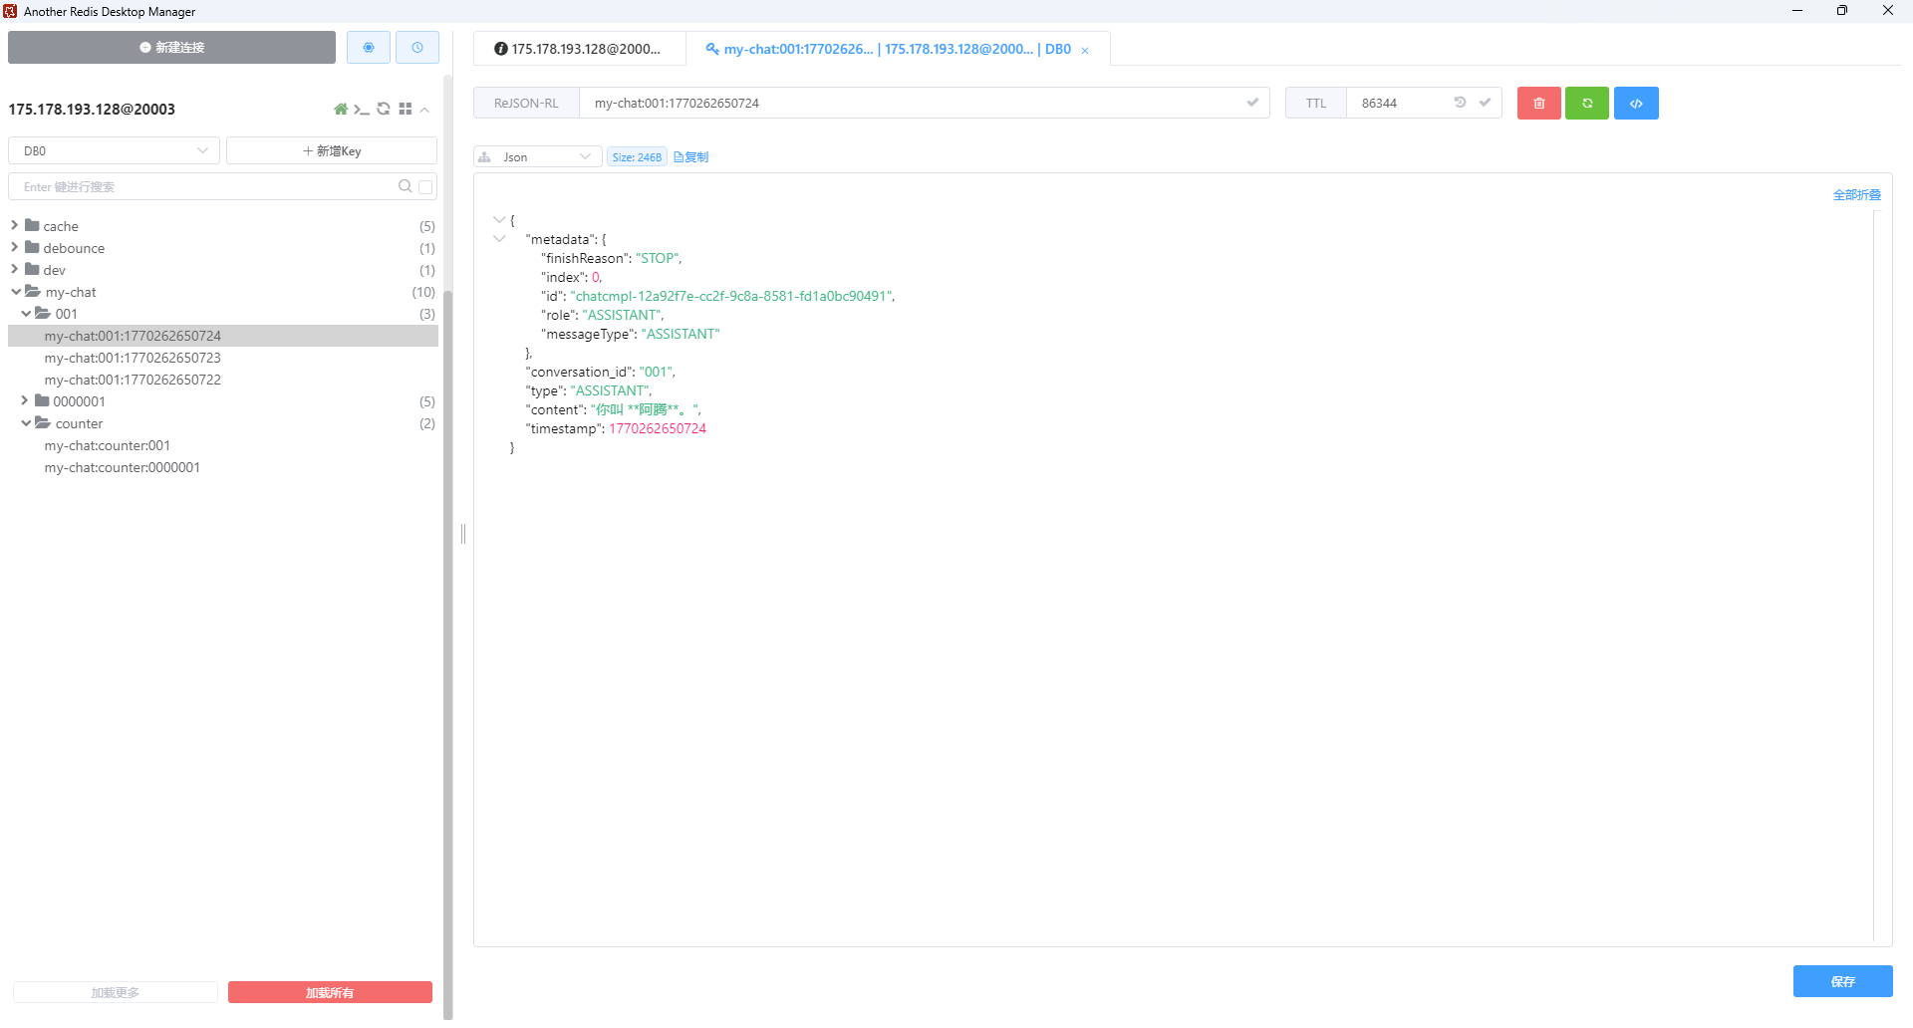Click the green refresh key button
The height and width of the screenshot is (1028, 1913).
(1586, 104)
